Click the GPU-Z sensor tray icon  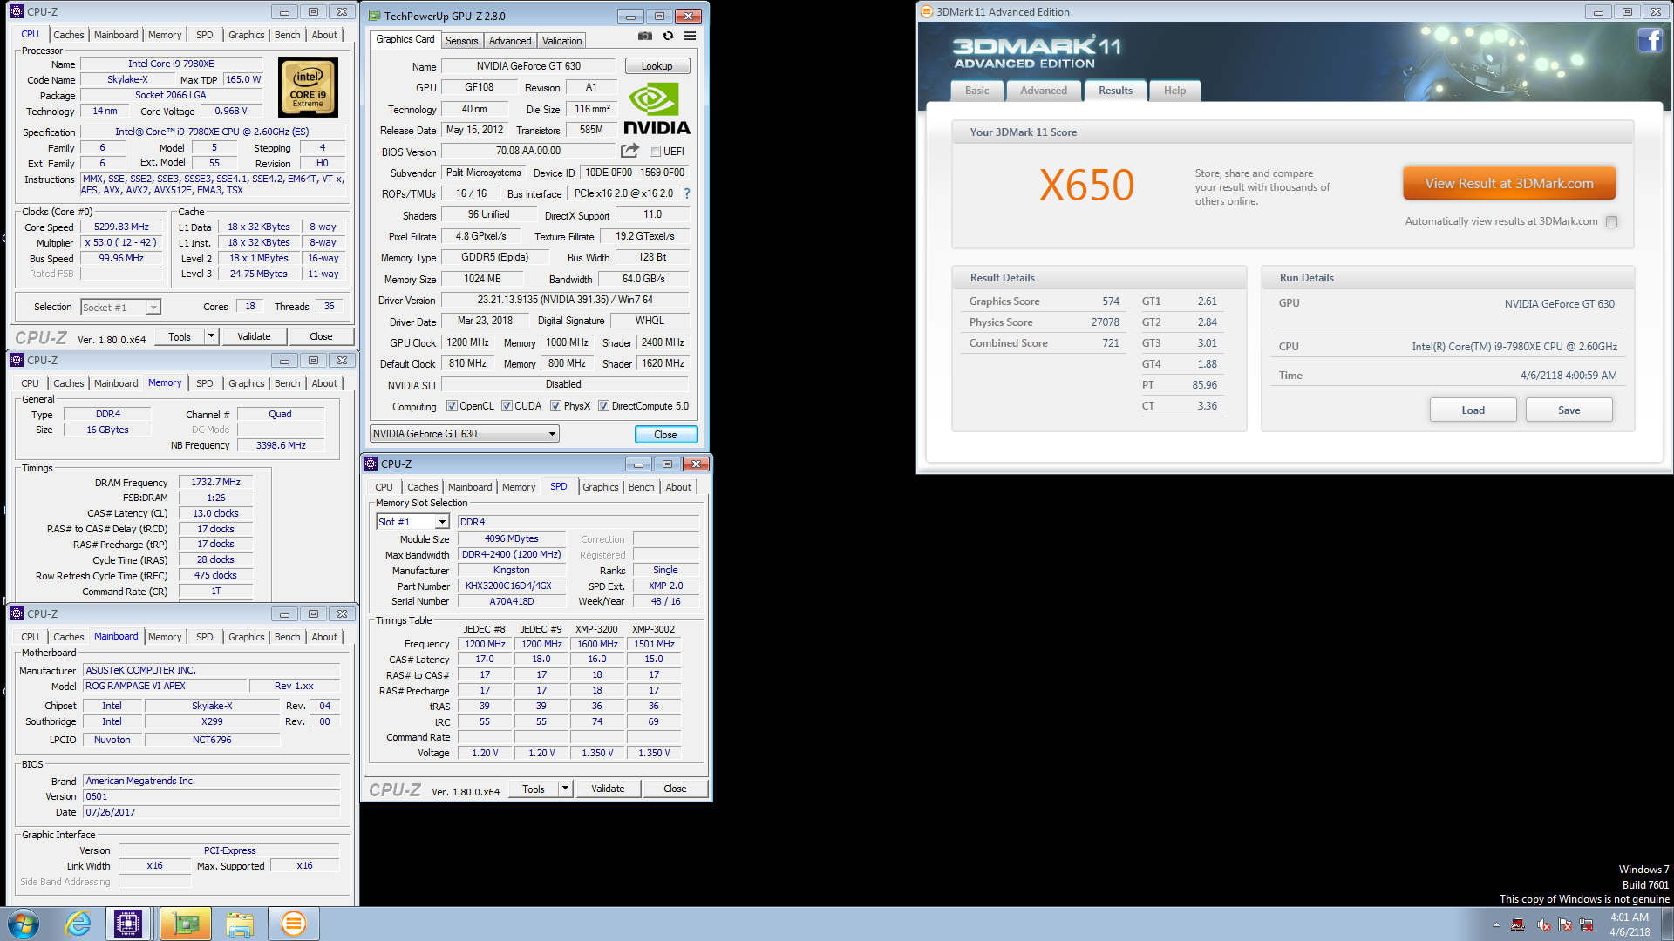1518,925
